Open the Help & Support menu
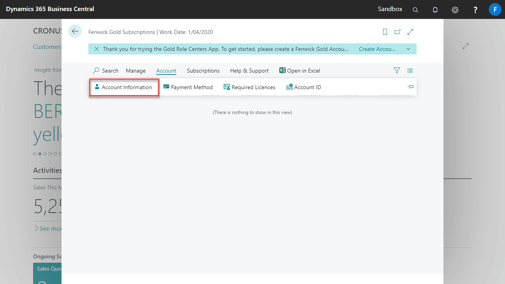 (x=249, y=71)
